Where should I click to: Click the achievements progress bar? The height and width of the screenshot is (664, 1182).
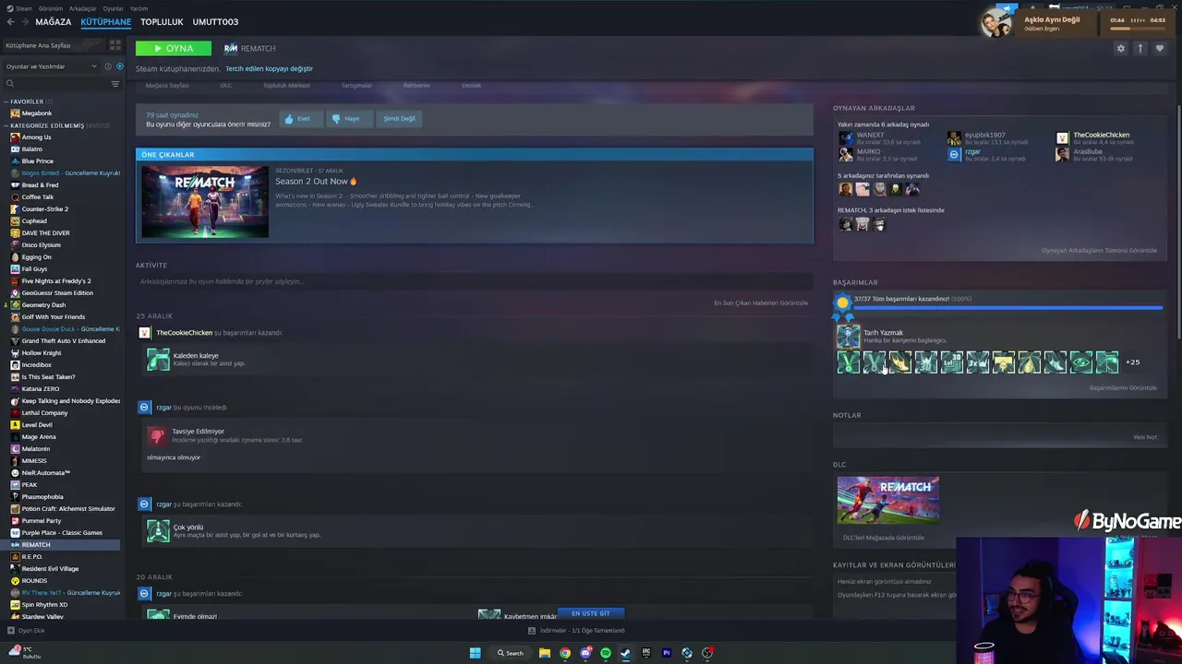1007,307
